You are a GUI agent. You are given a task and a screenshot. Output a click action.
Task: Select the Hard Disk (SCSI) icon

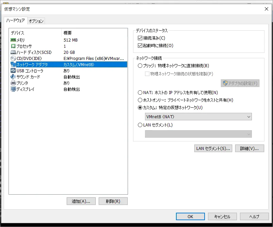tap(13, 52)
